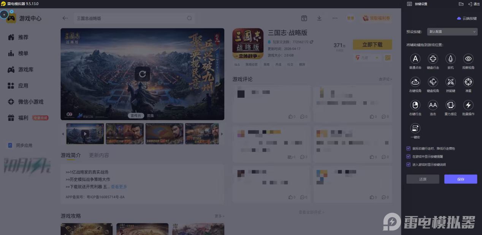Viewport: 482px width, 235px height.
Task: Switch to the 宣传片 media tab
Action: point(136,116)
